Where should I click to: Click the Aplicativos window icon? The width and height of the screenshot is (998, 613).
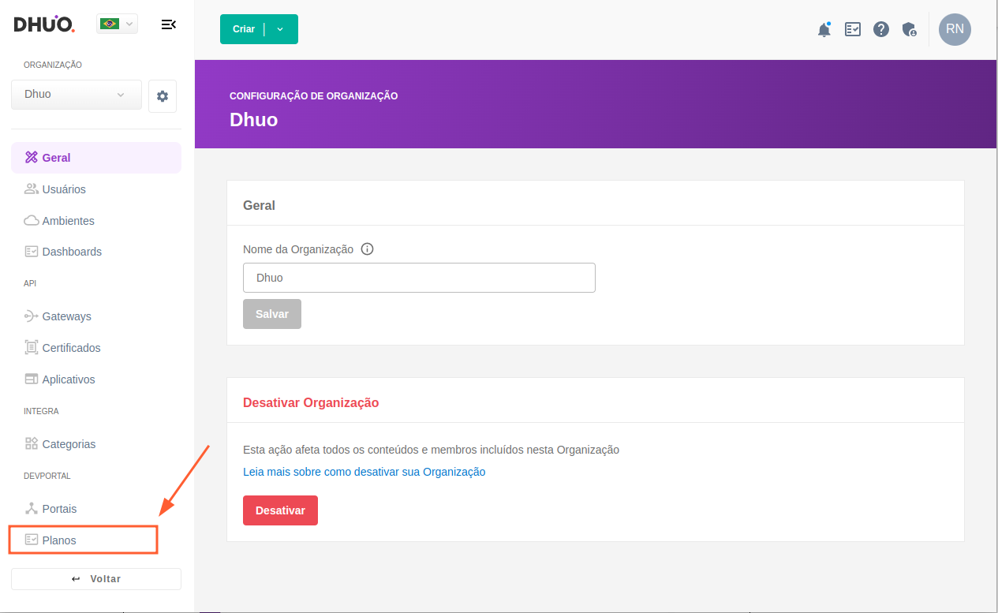pyautogui.click(x=32, y=379)
